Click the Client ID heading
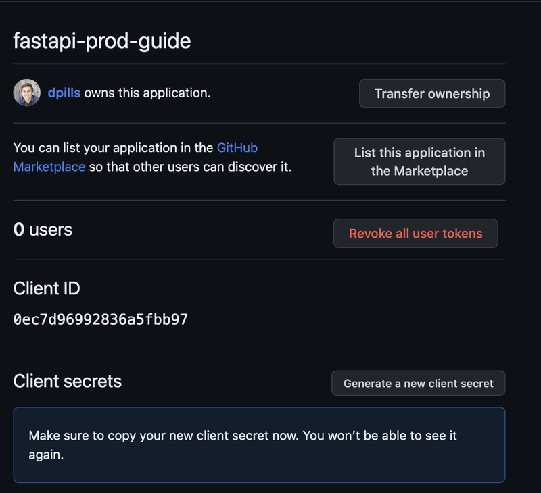The height and width of the screenshot is (493, 541). tap(47, 288)
